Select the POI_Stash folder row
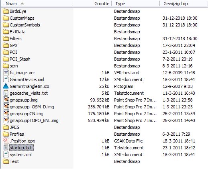208x169 pixels. [104, 59]
